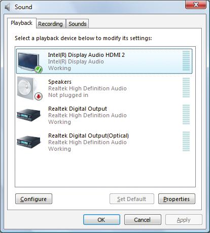210x233 pixels.
Task: Click the Realtek Digital Output(Optical) level meter
Action: point(186,141)
